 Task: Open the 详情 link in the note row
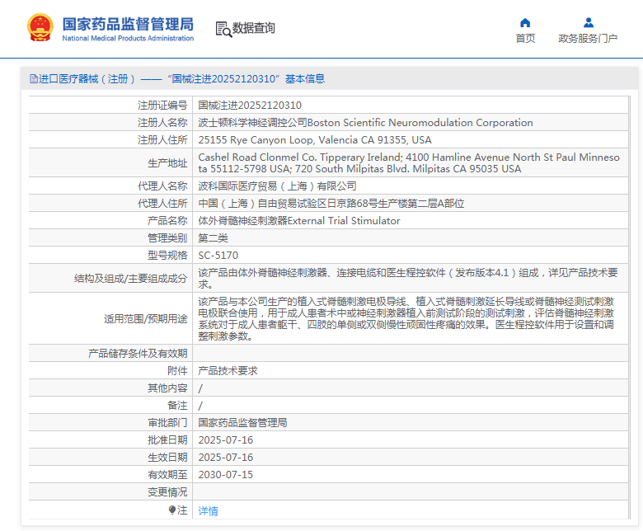(209, 510)
